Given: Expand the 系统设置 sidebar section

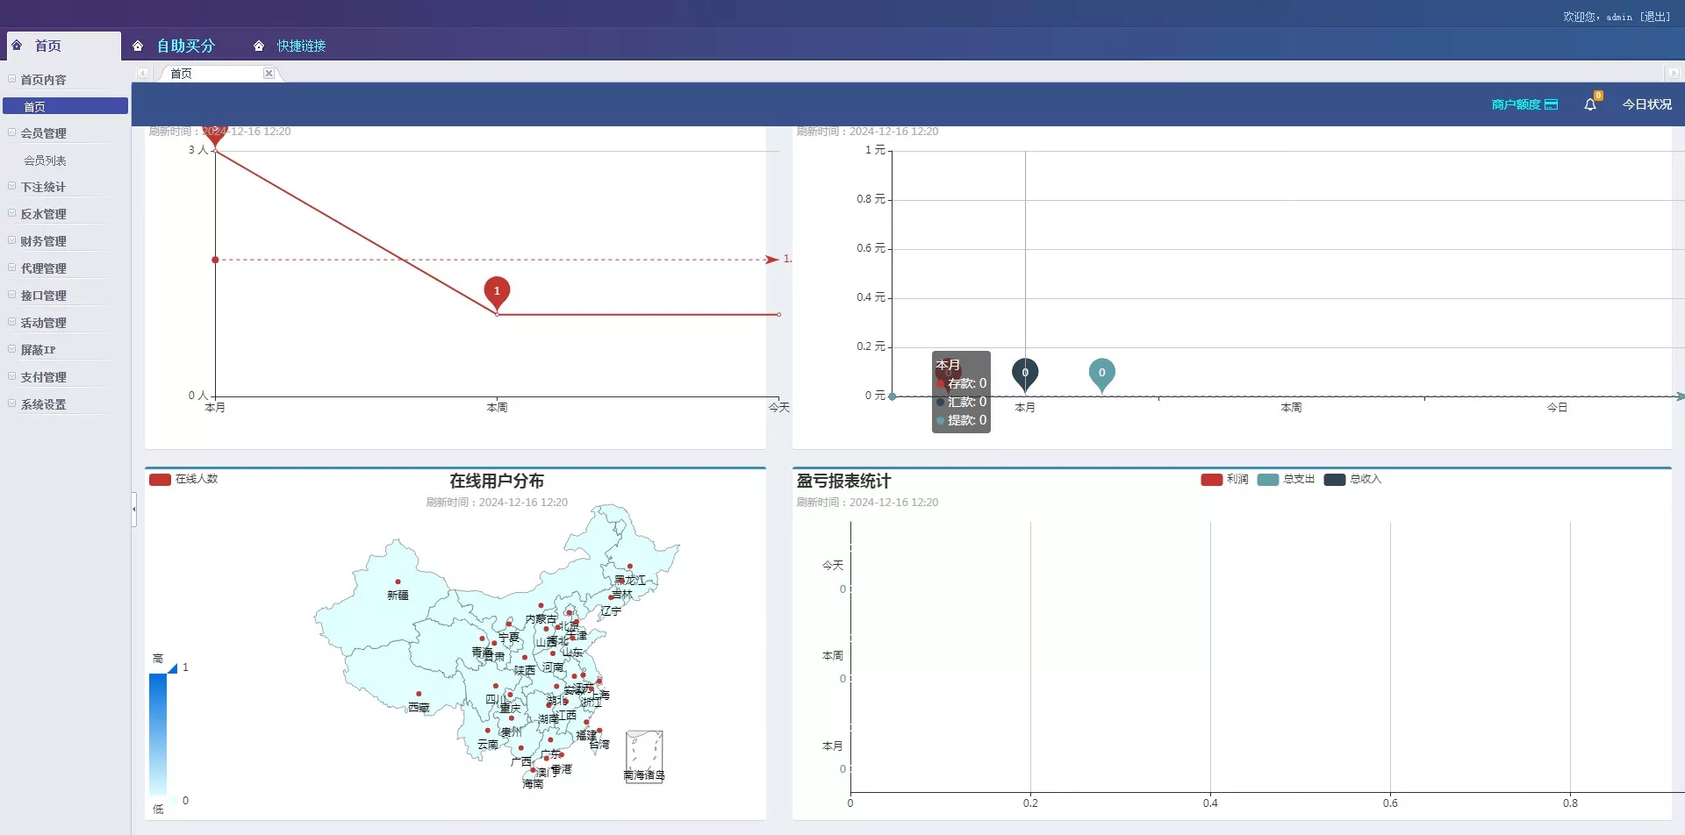Looking at the screenshot, I should pos(43,404).
